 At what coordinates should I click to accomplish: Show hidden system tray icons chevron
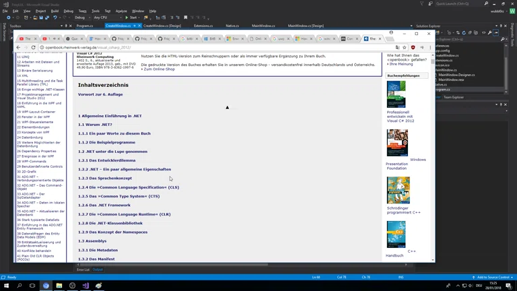pyautogui.click(x=458, y=286)
